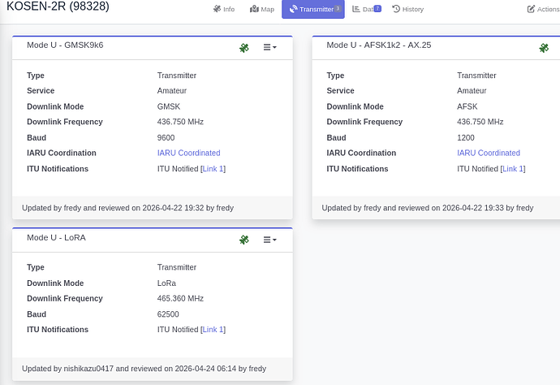Select the Mode U - LoRA heading

pyautogui.click(x=57, y=238)
